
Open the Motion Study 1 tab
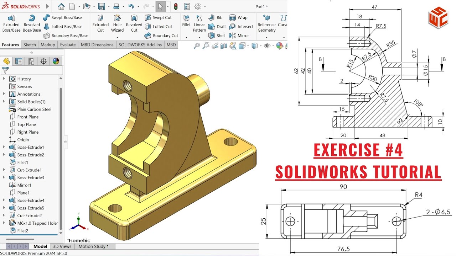pos(94,246)
